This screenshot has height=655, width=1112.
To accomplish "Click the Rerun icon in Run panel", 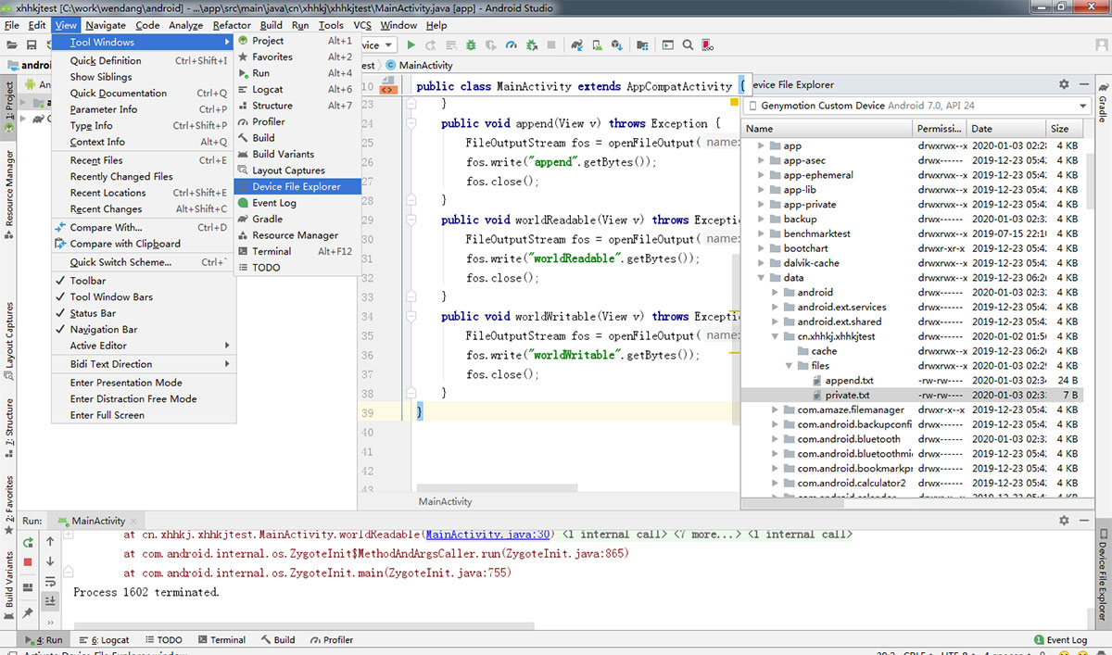I will pyautogui.click(x=28, y=542).
